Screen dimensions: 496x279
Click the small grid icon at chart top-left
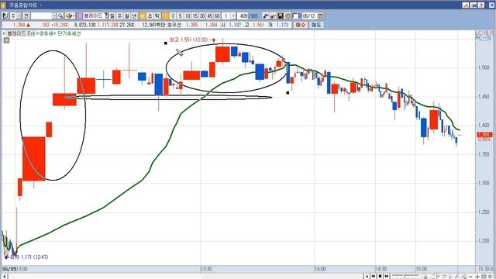[7, 40]
